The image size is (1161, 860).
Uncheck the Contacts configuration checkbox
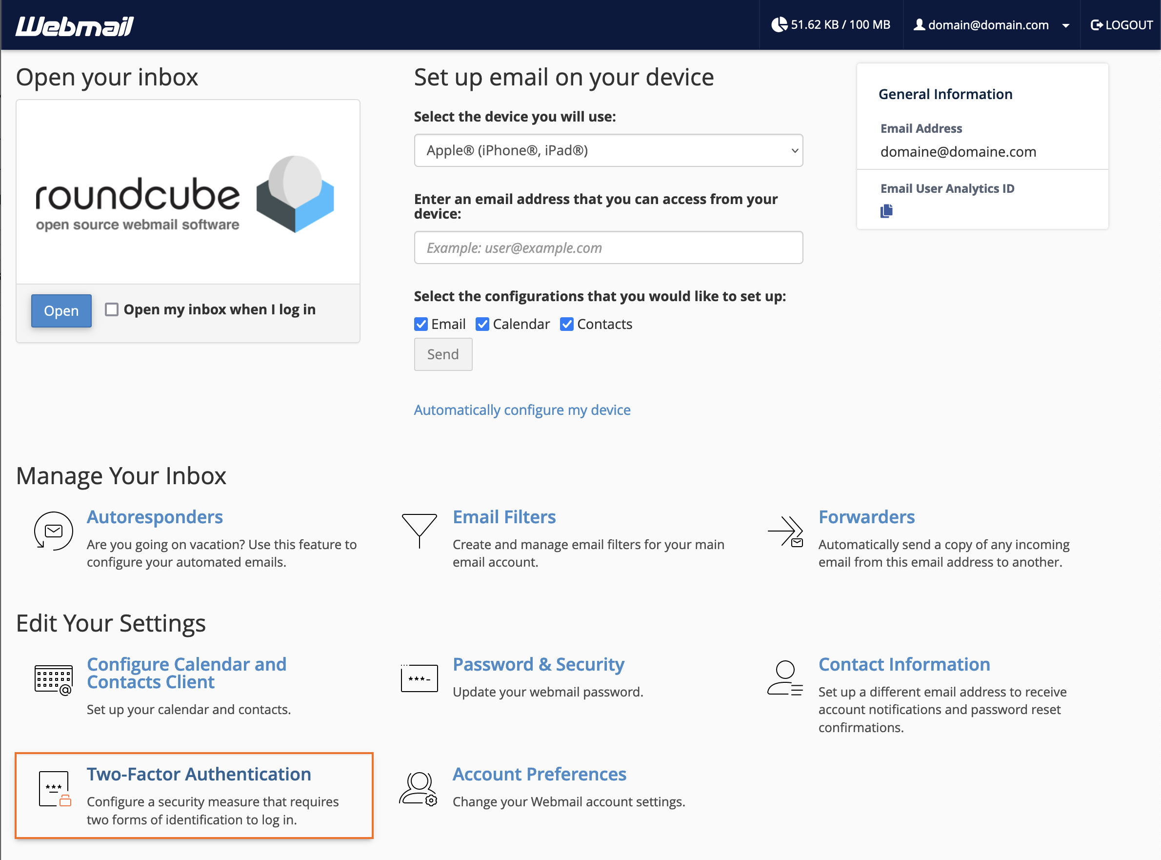tap(566, 324)
